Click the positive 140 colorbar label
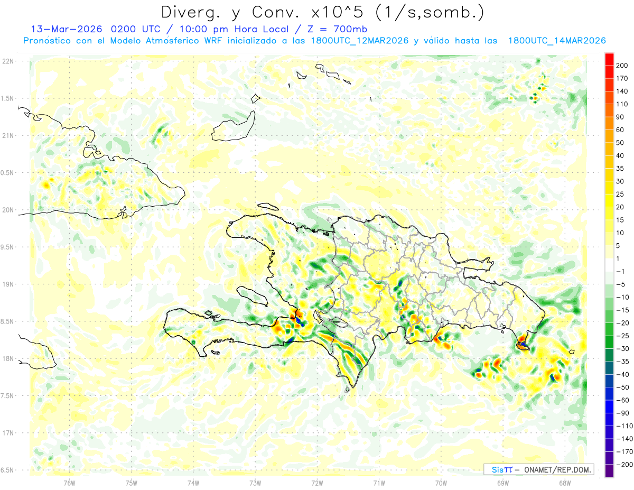Screen dimensions: 634x490 (622, 91)
